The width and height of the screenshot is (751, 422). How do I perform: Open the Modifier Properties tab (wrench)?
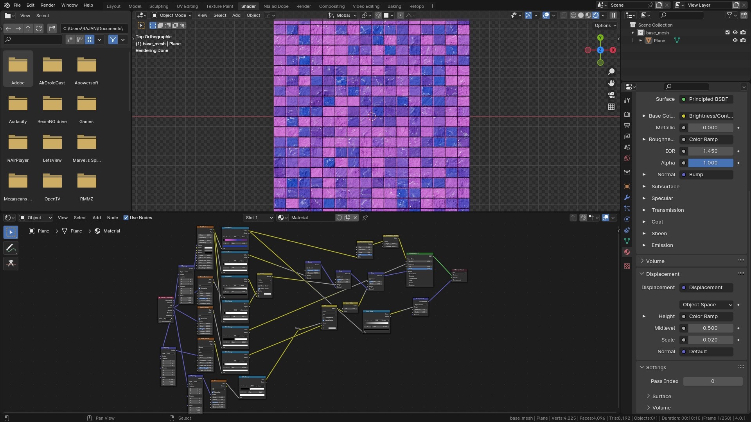627,198
